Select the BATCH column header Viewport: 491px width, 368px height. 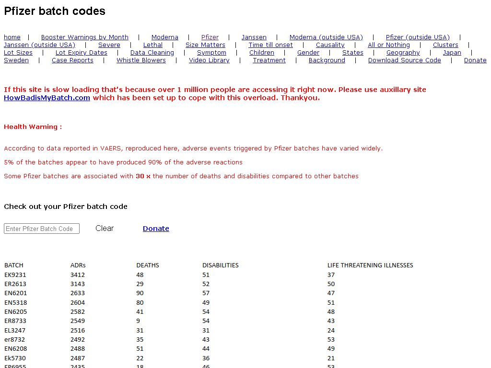pos(14,265)
